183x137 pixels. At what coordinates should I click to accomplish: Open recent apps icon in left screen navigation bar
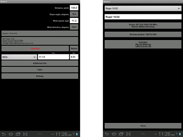pyautogui.click(x=18, y=134)
